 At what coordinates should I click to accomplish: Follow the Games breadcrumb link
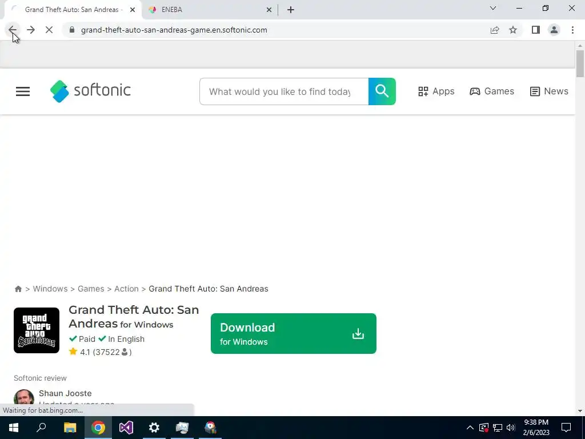click(91, 289)
